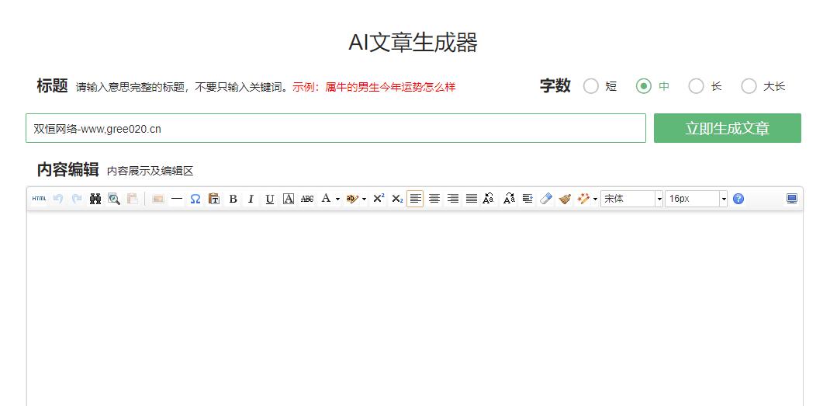This screenshot has width=830, height=406.
Task: Apply font color with A icon
Action: pyautogui.click(x=326, y=199)
